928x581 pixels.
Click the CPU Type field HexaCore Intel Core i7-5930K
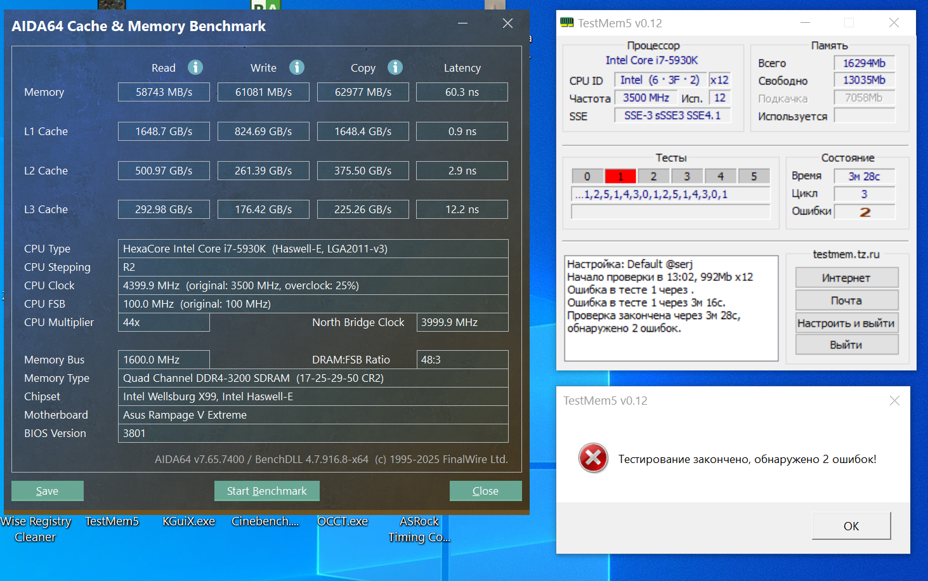pyautogui.click(x=313, y=249)
